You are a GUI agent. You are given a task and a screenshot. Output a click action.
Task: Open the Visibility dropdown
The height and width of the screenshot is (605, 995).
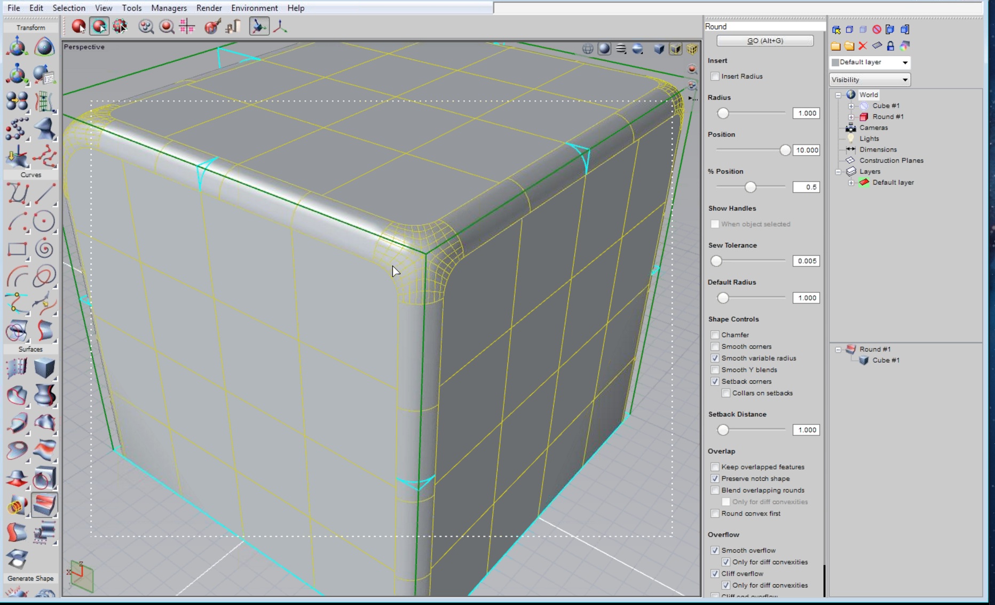[x=870, y=79]
